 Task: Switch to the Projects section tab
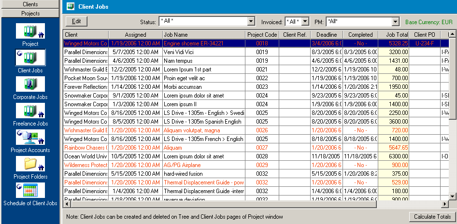(30, 13)
